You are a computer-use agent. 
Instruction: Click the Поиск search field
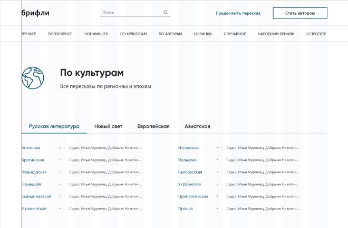point(131,12)
